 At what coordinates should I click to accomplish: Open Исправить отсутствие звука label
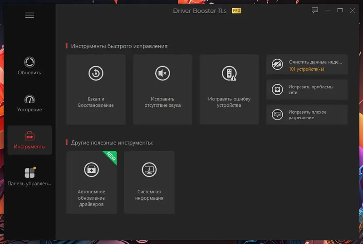(x=162, y=102)
